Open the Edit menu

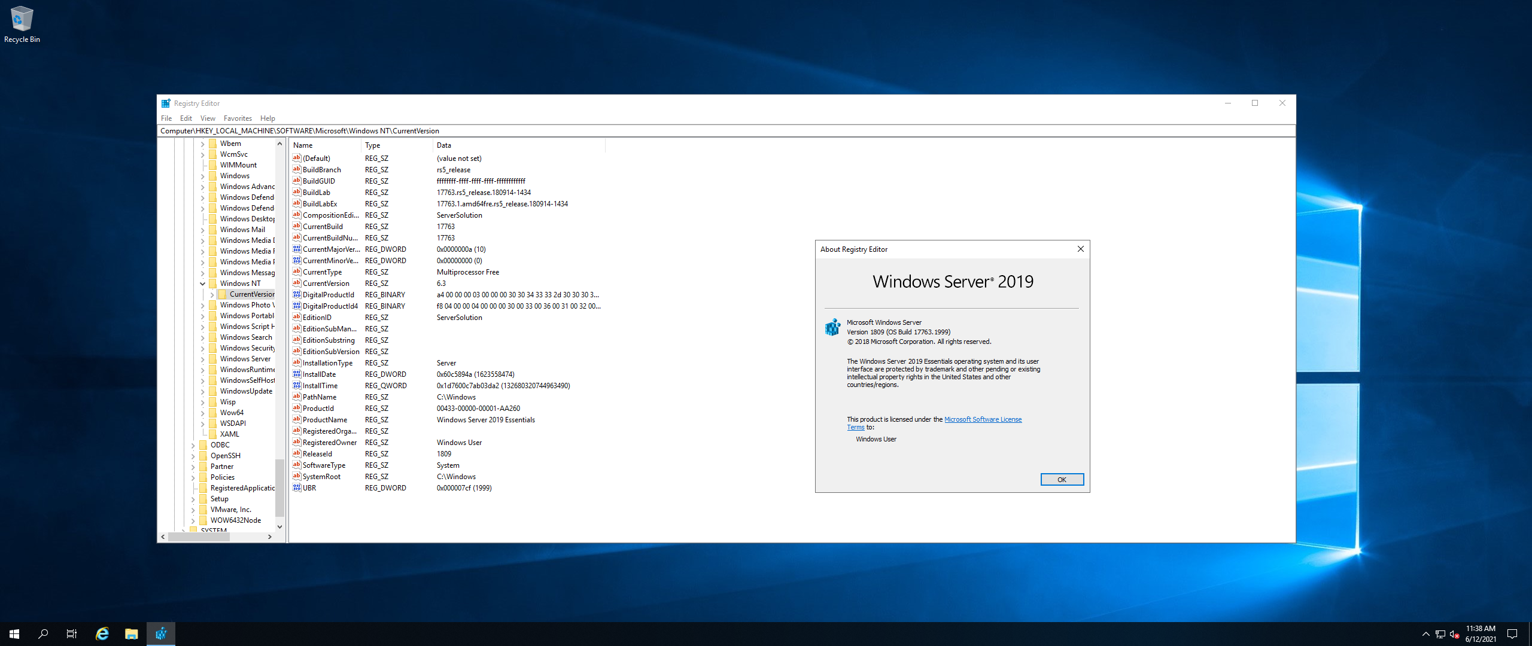[186, 118]
